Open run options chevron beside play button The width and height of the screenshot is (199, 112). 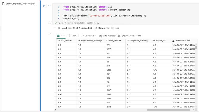[49, 6]
